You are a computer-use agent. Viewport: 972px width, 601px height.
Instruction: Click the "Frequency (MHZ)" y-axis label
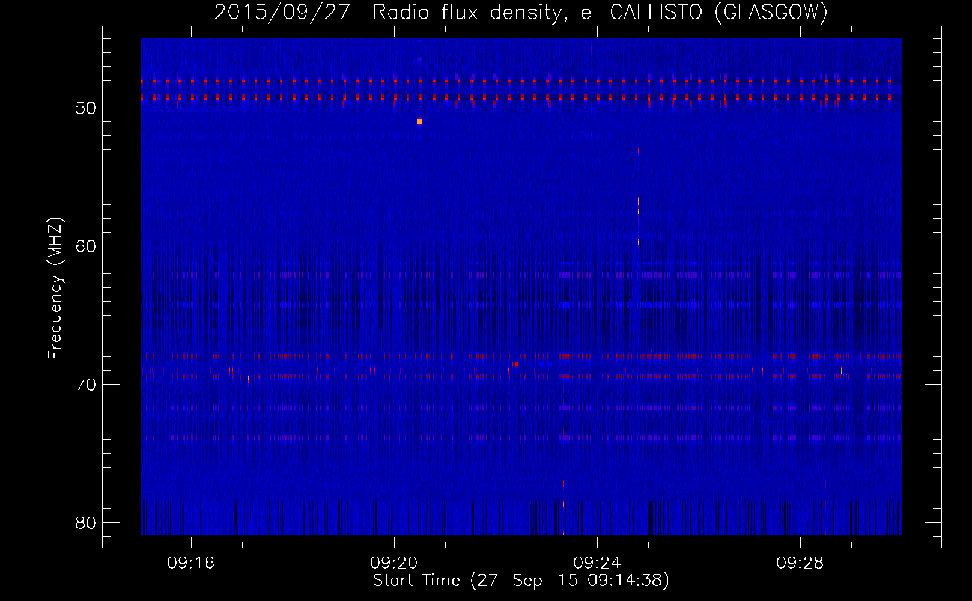click(x=55, y=288)
